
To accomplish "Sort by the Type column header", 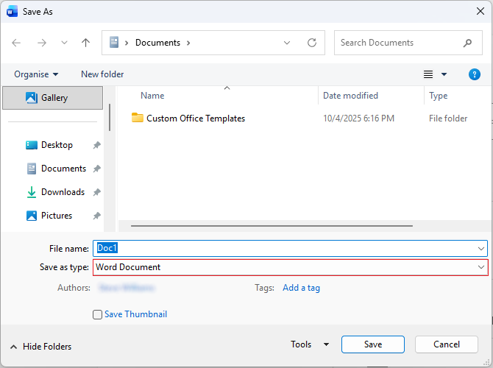I will (439, 96).
